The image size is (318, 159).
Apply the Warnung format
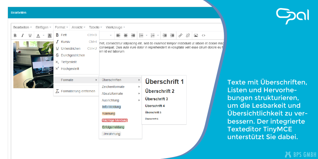tap(108, 114)
